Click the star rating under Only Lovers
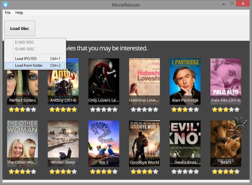Image resolution: width=252 pixels, height=185 pixels. [x=104, y=110]
